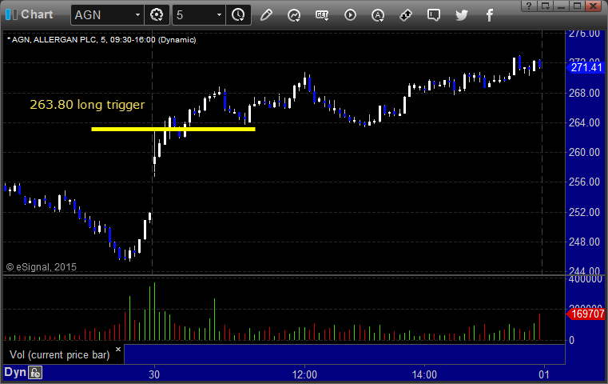Image resolution: width=608 pixels, height=384 pixels.
Task: Close the Vol study label
Action: pyautogui.click(x=118, y=349)
